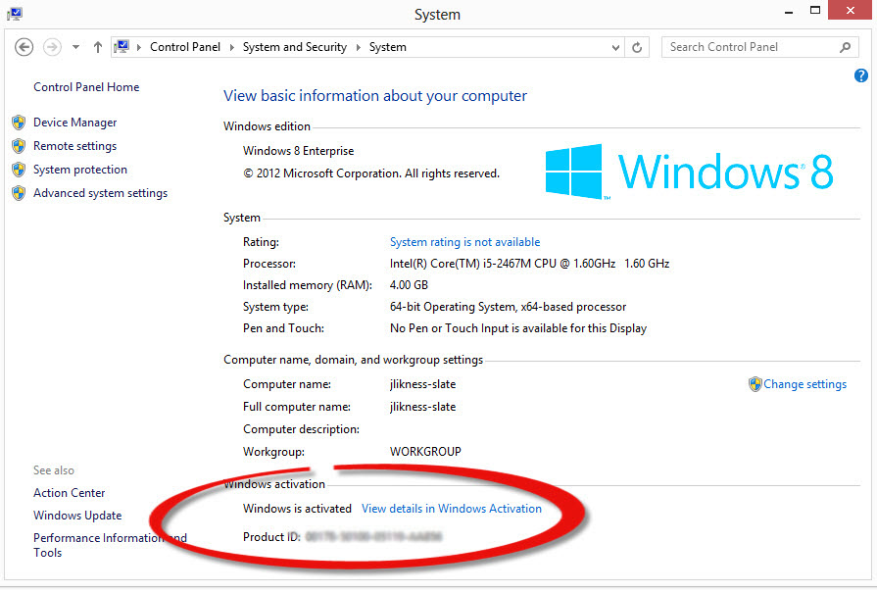
Task: Expand the chevron before Control Panel breadcrumb
Action: point(139,47)
